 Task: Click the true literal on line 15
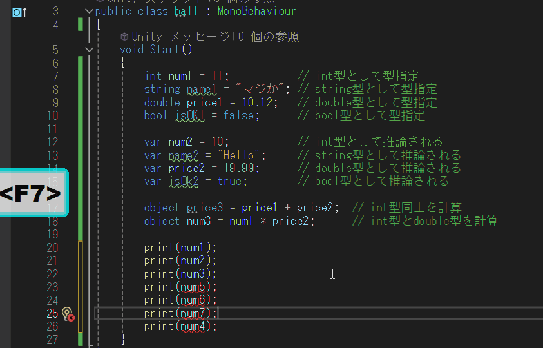click(229, 181)
